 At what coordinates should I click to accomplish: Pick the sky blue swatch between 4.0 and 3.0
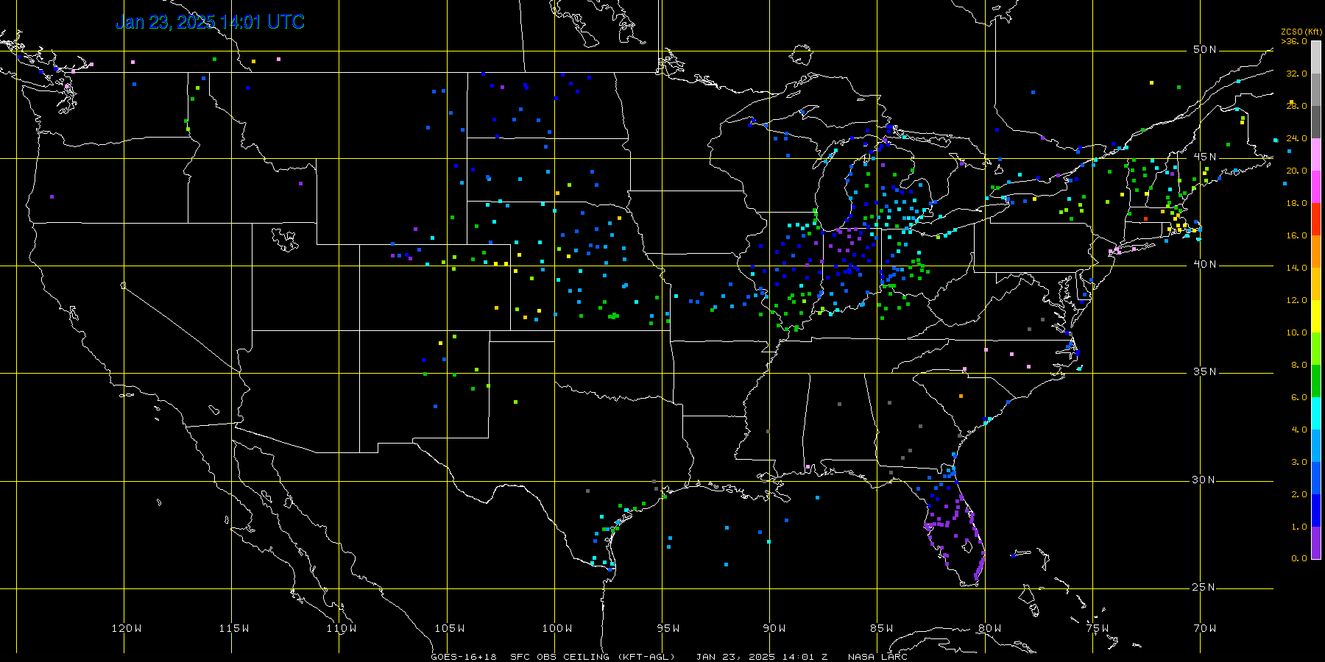1316,446
